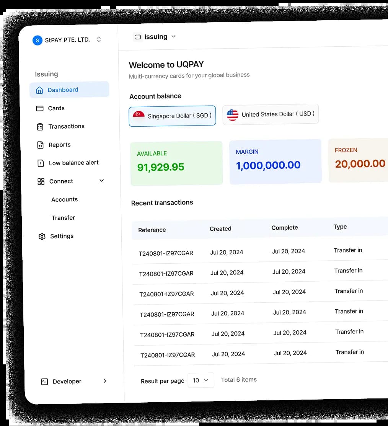Collapse the Connect menu chevron
The image size is (388, 426).
click(102, 181)
